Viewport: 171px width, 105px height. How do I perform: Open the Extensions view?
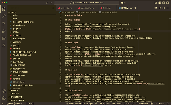4,38
